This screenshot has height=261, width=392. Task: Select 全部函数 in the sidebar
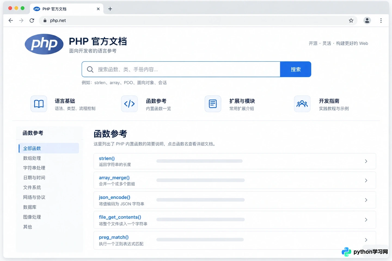[49, 148]
